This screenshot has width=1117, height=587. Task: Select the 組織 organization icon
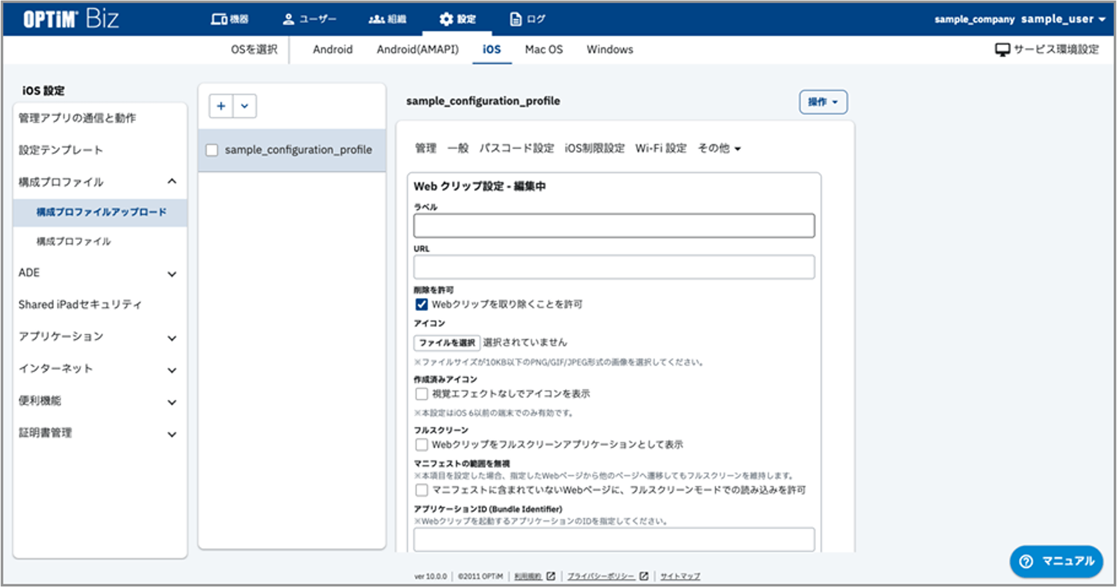pos(376,19)
